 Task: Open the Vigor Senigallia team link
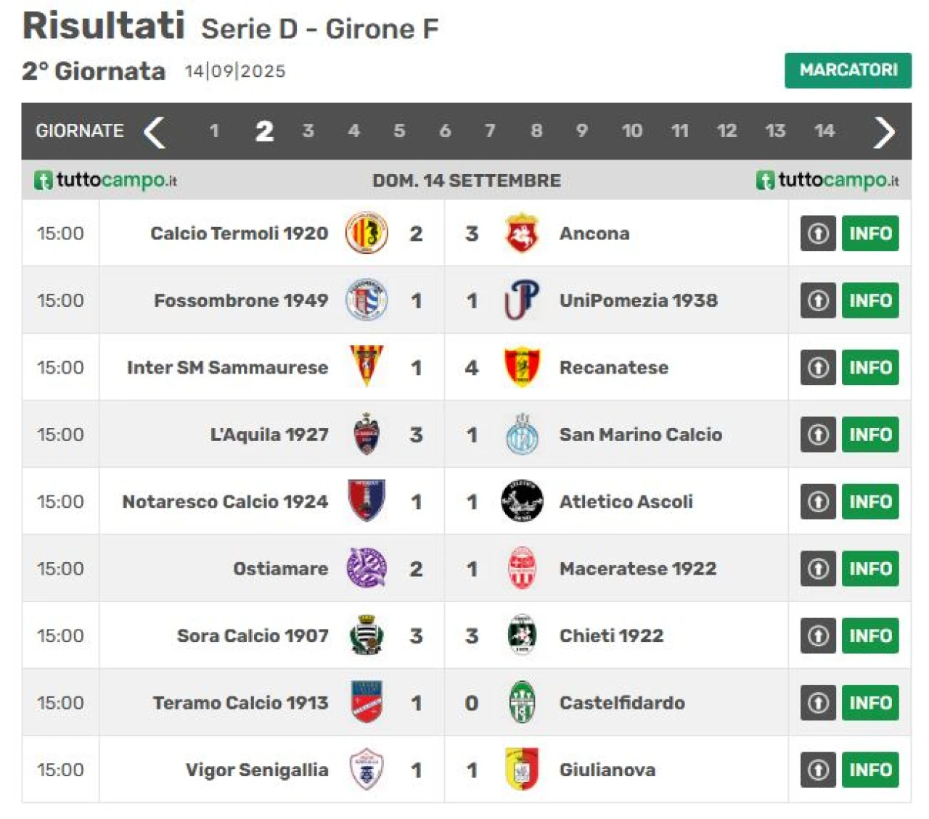click(x=257, y=770)
